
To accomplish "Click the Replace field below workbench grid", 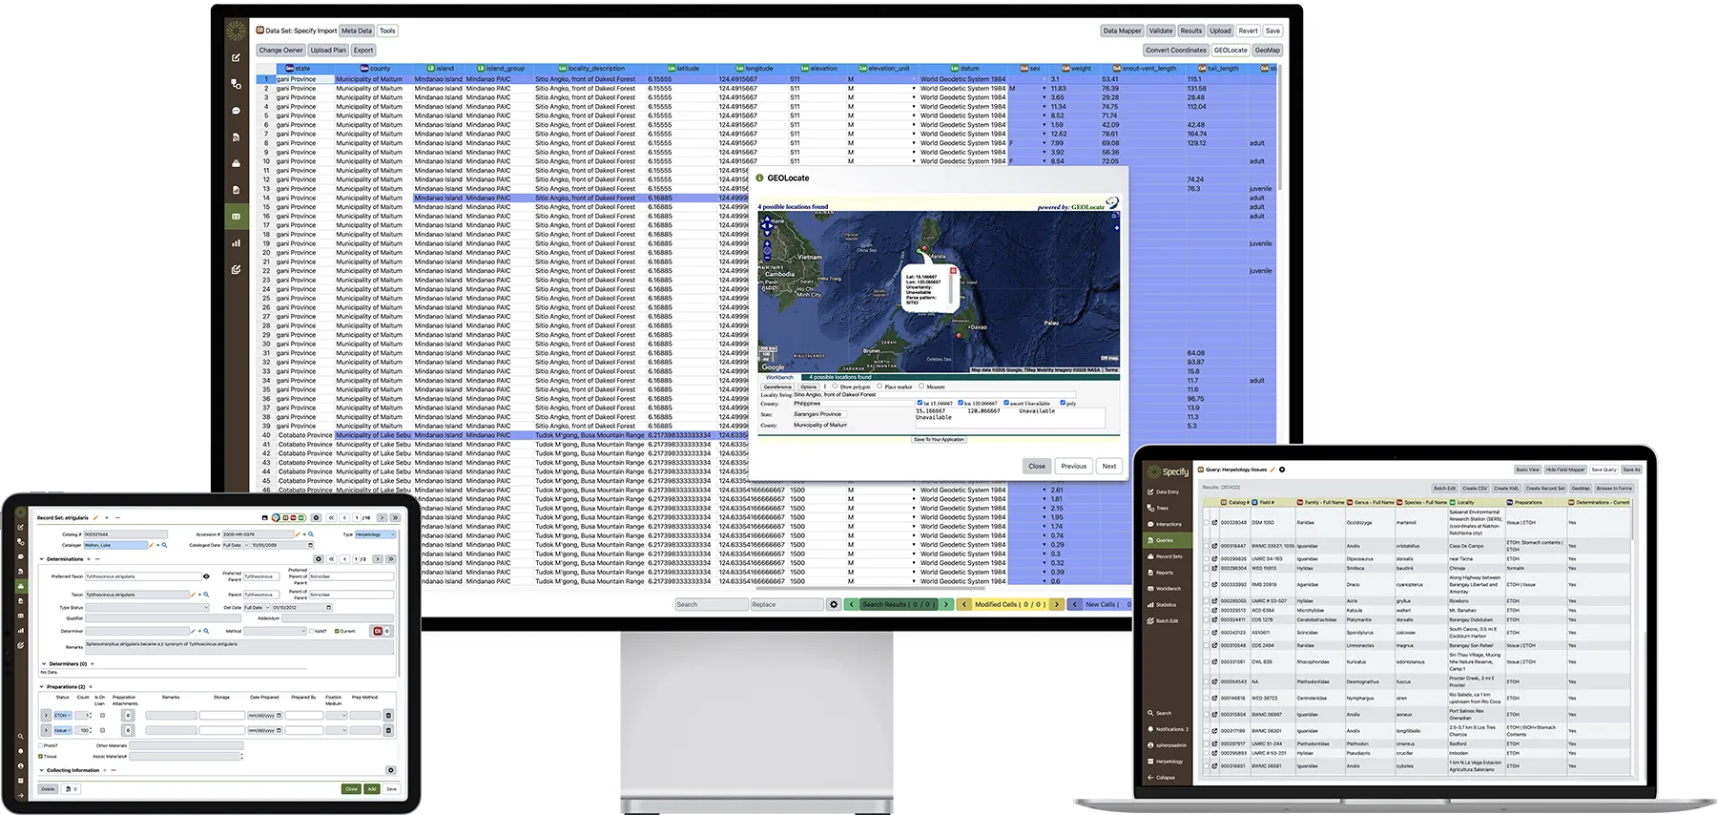I will [786, 604].
